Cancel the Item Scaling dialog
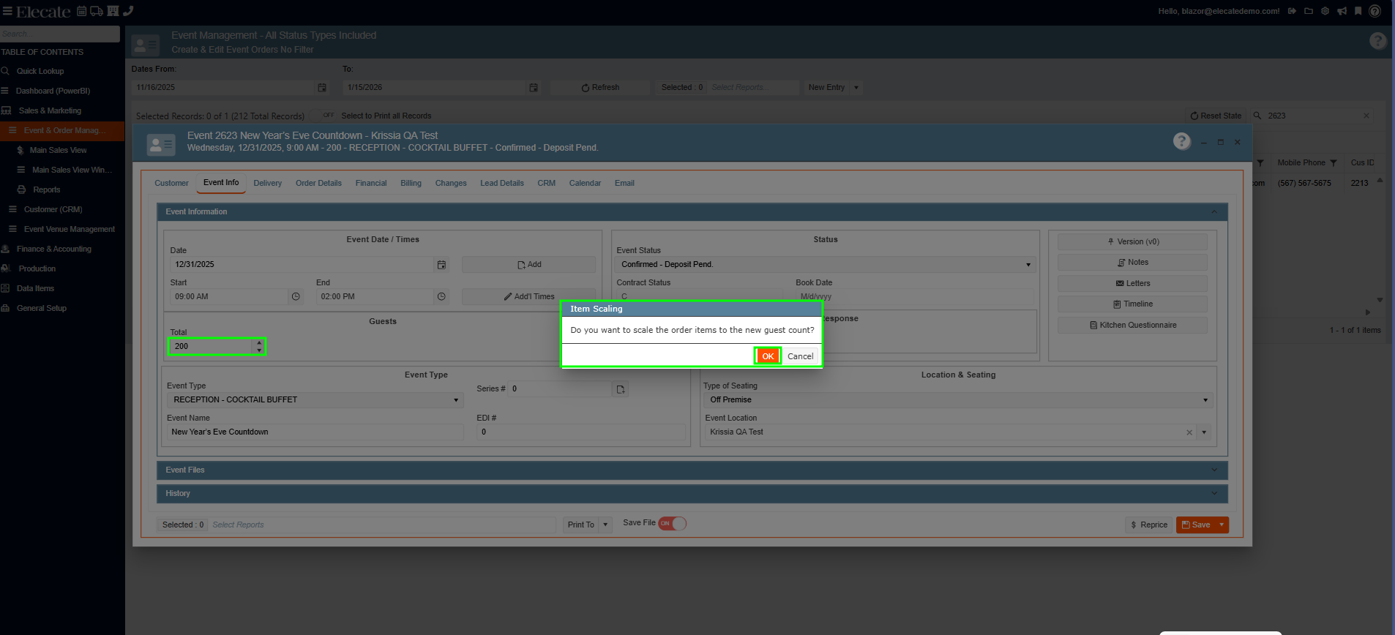 click(800, 356)
